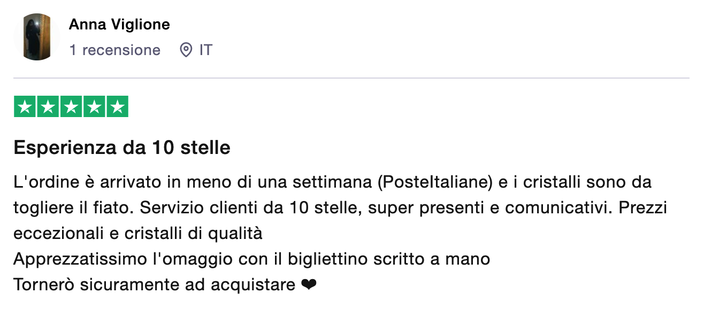The image size is (704, 309).
Task: Click the black heart emoji
Action: coord(309,285)
